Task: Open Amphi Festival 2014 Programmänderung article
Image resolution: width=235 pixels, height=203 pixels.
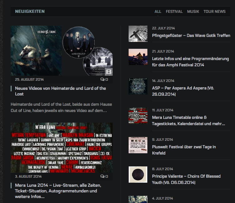Action: coord(190,62)
